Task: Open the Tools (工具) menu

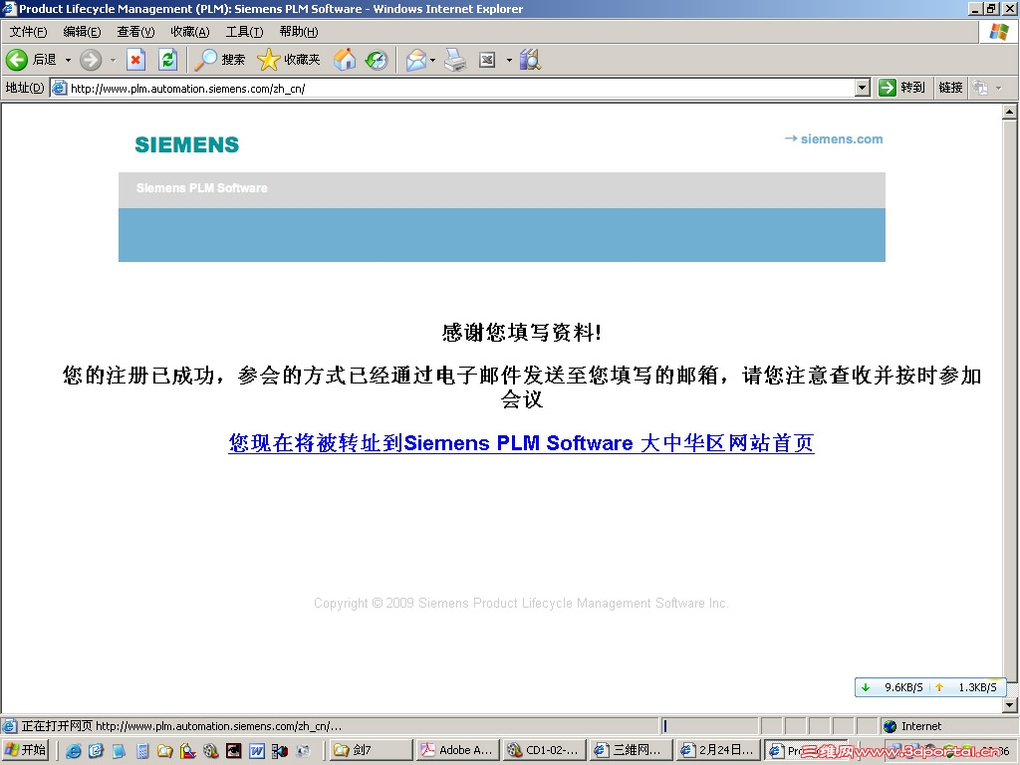Action: click(244, 31)
